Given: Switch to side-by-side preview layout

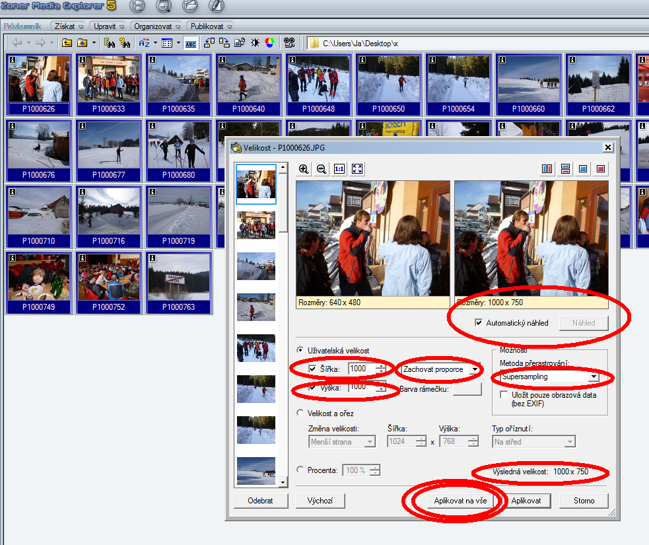Looking at the screenshot, I should tap(547, 168).
